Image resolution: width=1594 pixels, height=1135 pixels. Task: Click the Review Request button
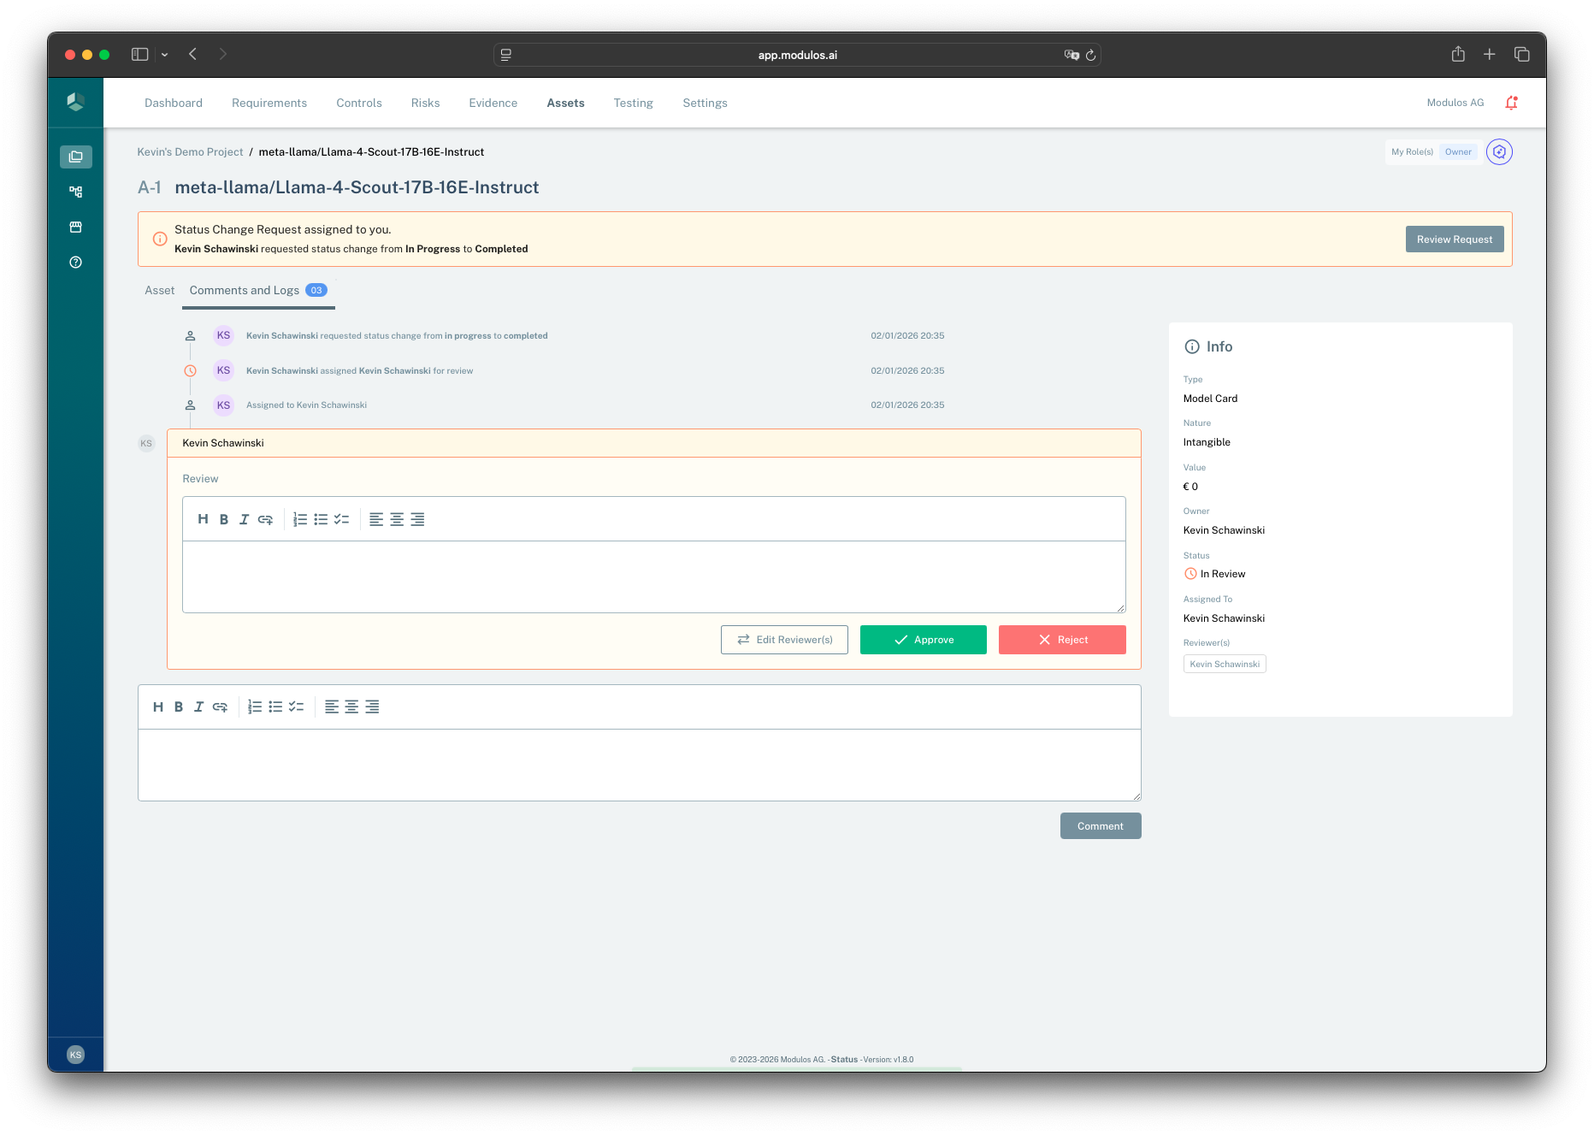[x=1454, y=239]
